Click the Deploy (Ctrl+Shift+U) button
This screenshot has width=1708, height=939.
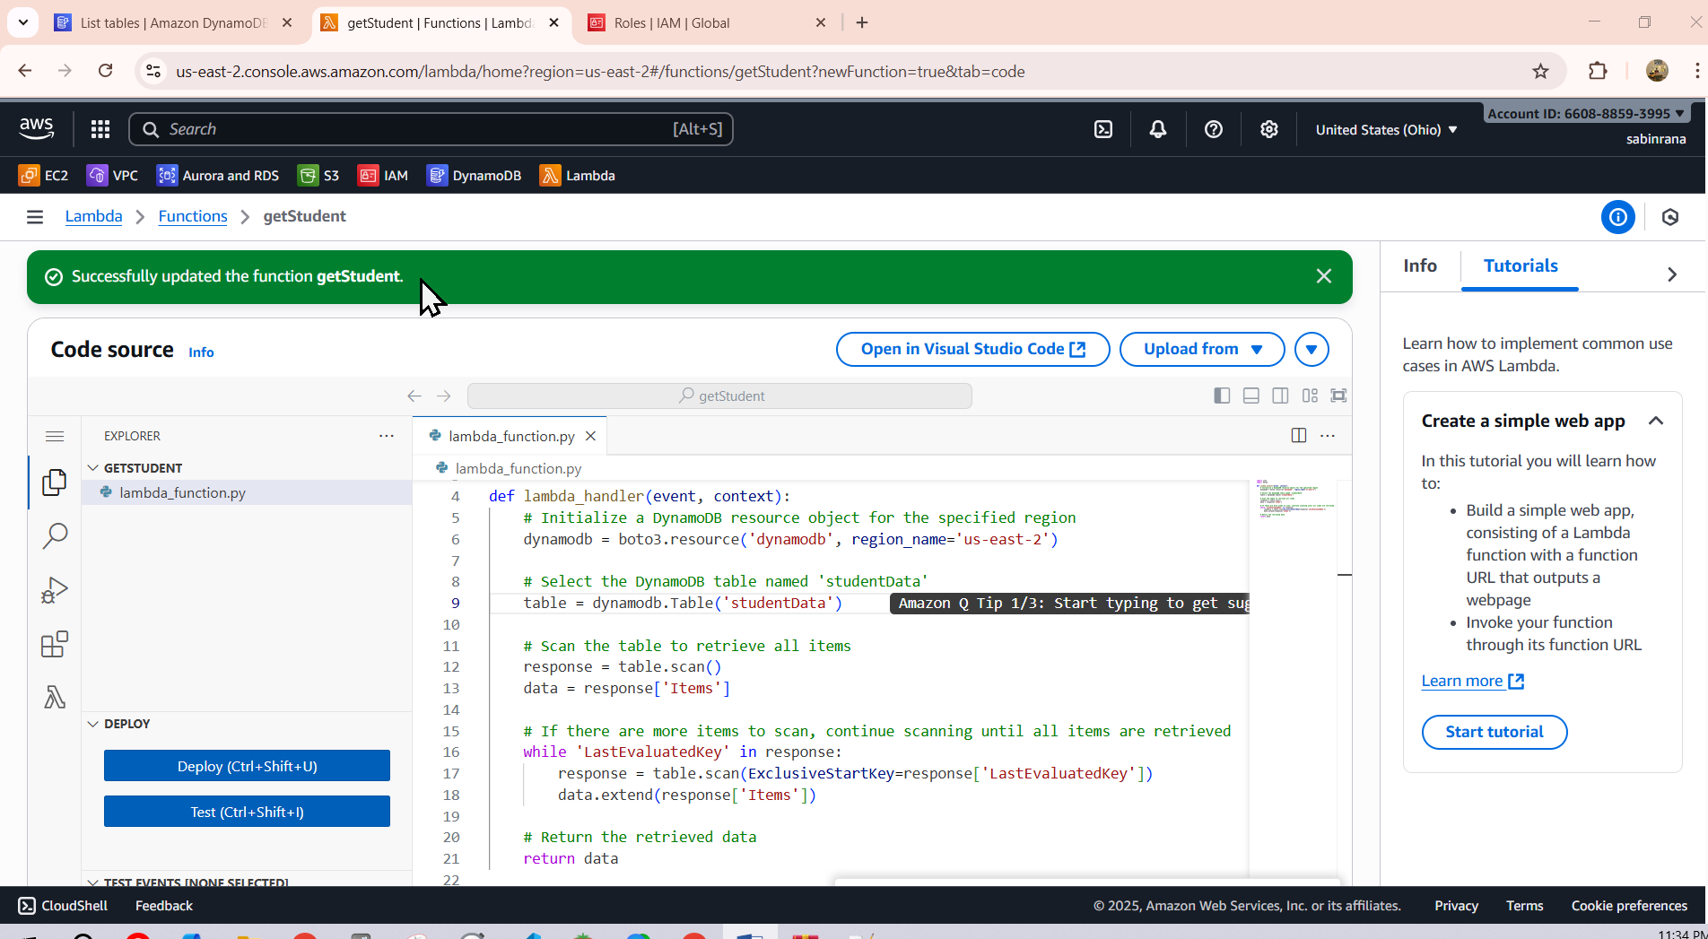pos(247,766)
